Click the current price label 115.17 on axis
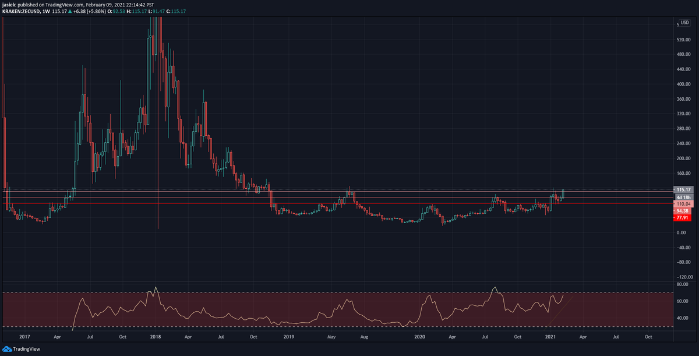 (683, 190)
